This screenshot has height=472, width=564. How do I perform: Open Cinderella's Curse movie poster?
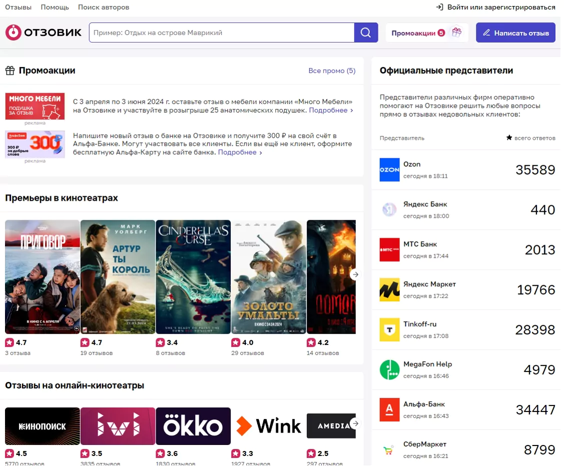pos(195,278)
